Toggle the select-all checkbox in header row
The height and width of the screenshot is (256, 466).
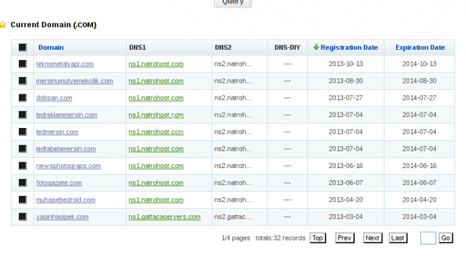(23, 47)
